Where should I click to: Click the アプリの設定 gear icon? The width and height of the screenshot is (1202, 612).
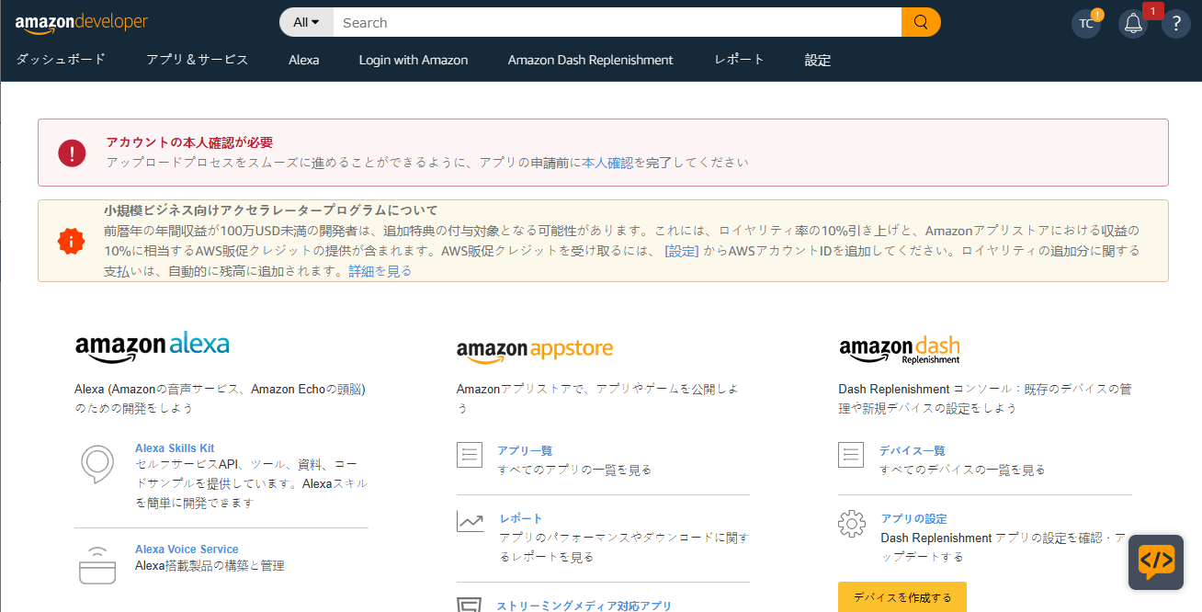pyautogui.click(x=852, y=523)
